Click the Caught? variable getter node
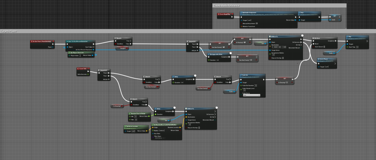The image size is (376, 160). click(122, 48)
